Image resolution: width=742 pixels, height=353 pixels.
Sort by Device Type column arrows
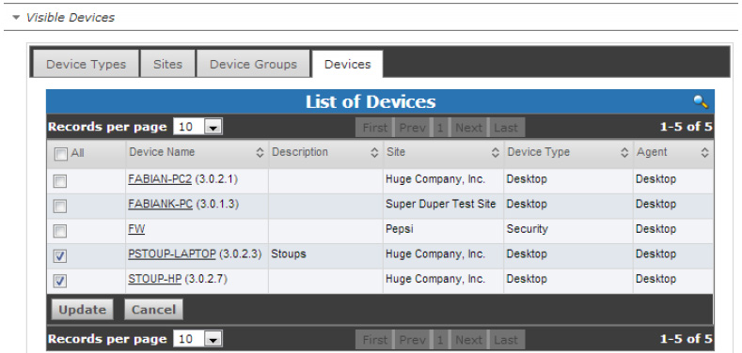[x=624, y=153]
